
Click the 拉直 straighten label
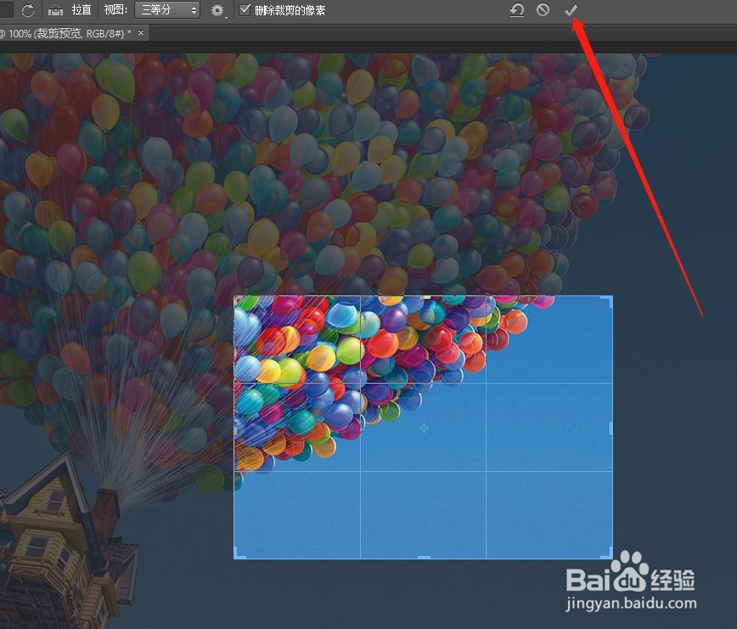tap(82, 10)
